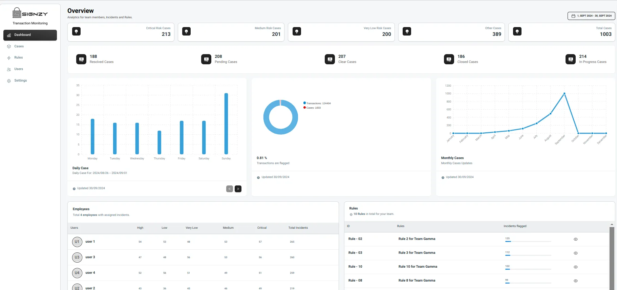View details of Rule - 10 via eye icon

tap(576, 267)
